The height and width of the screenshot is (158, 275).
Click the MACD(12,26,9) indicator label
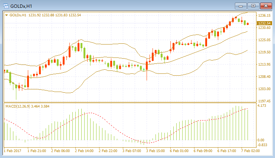tap(18, 106)
